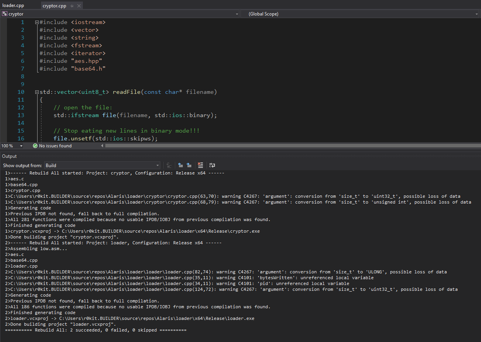The height and width of the screenshot is (342, 481).
Task: Click line number 13 in the editor
Action: pyautogui.click(x=21, y=115)
